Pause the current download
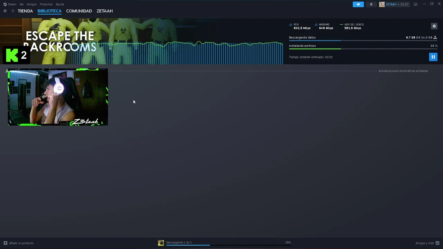The width and height of the screenshot is (443, 249). coord(433,57)
